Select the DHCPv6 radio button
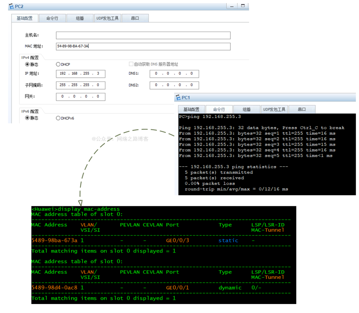359x313 pixels. pos(58,118)
